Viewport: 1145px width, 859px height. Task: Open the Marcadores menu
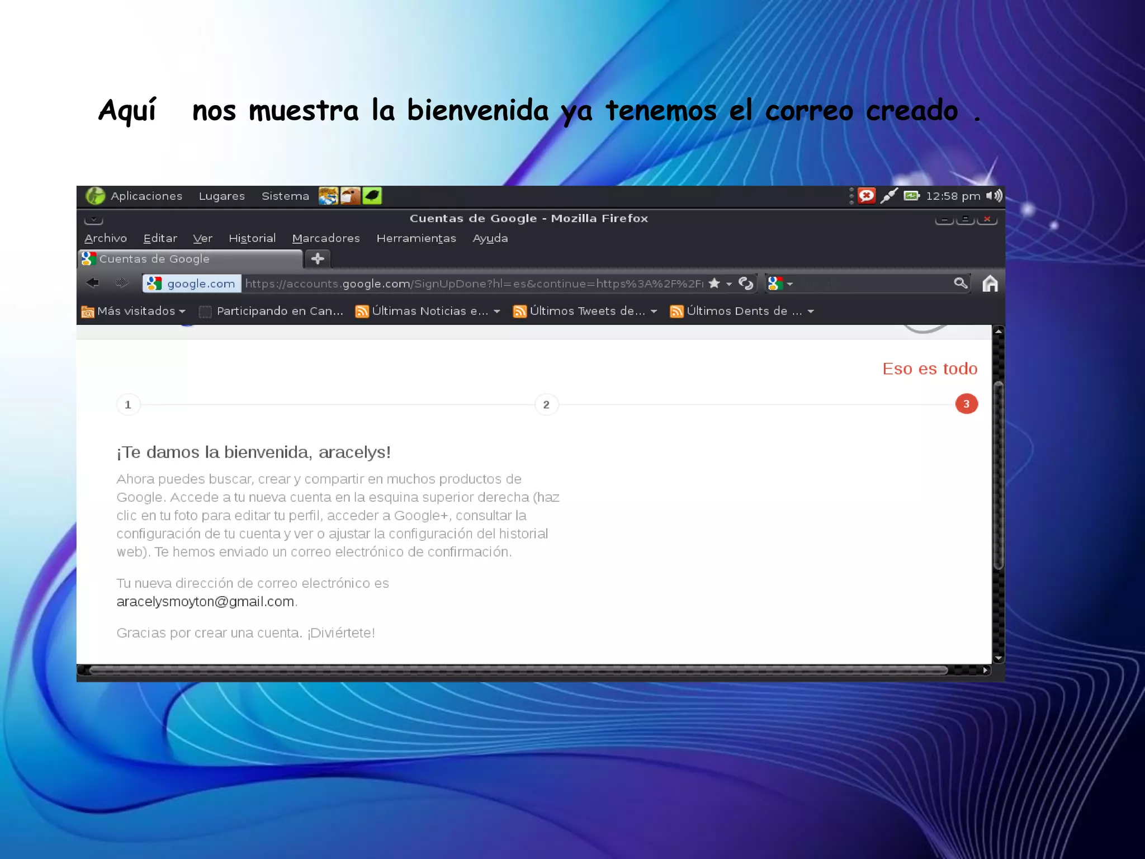point(326,238)
